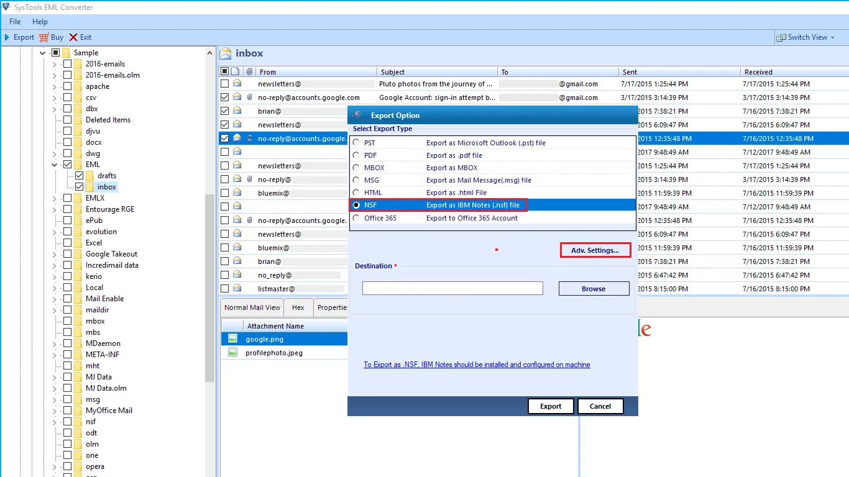The image size is (849, 477).
Task: Uncheck the inbox folder checkbox in tree
Action: pos(79,187)
